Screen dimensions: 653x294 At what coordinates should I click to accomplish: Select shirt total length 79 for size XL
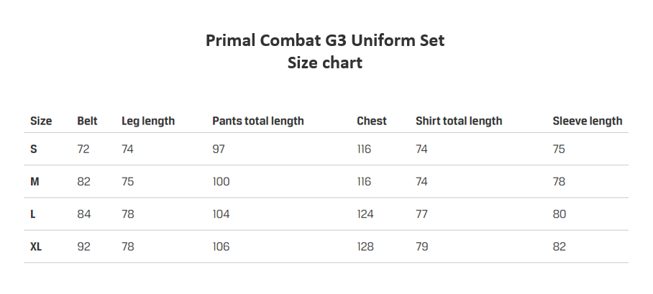point(422,247)
